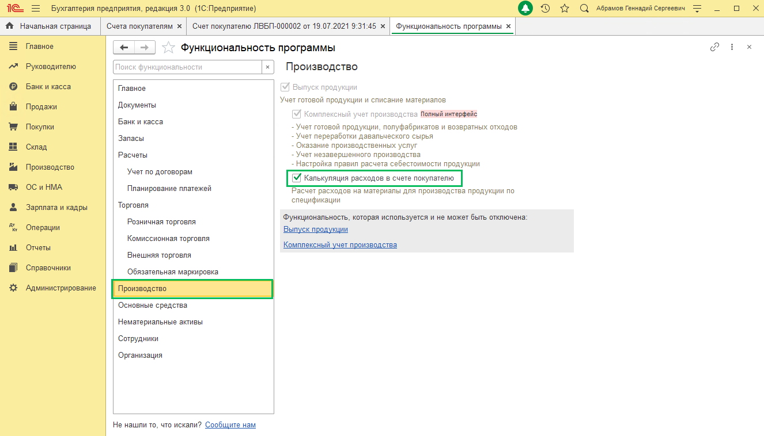The image size is (764, 436).
Task: Select Банк и касса in functionality list
Action: click(x=193, y=121)
